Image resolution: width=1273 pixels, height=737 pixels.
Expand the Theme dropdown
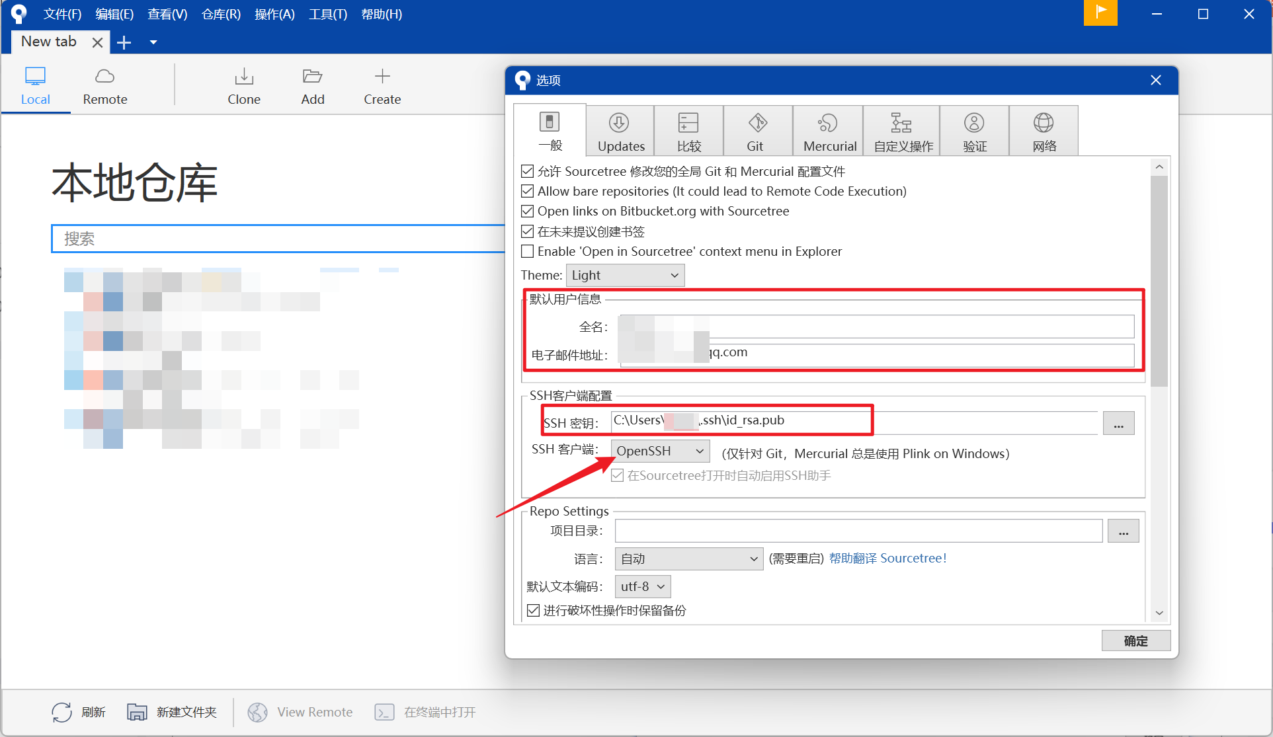pos(625,276)
